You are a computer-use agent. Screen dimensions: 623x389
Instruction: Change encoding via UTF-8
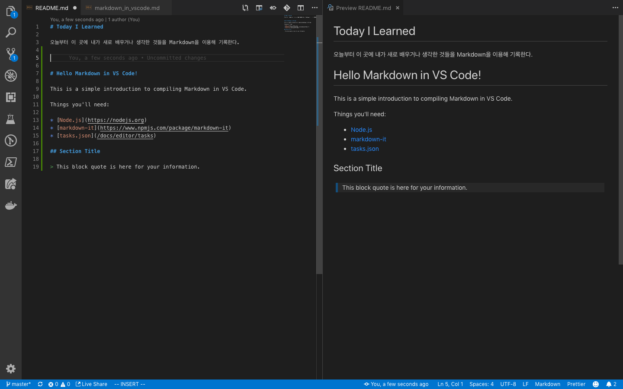pos(508,384)
